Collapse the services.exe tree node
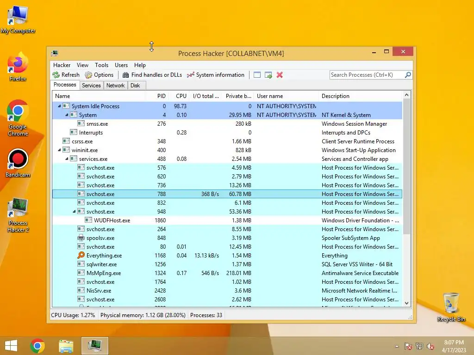Viewport: 474px width, 355px height. [x=67, y=159]
